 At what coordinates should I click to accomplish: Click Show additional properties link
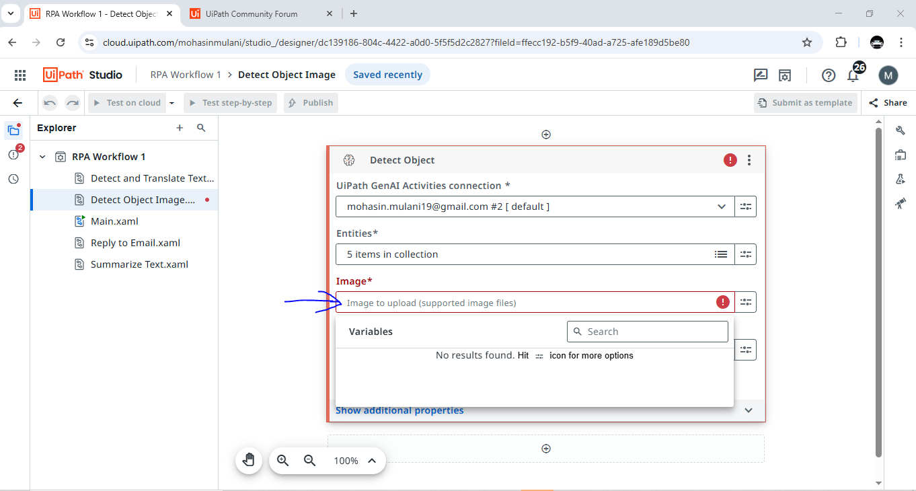click(x=399, y=410)
